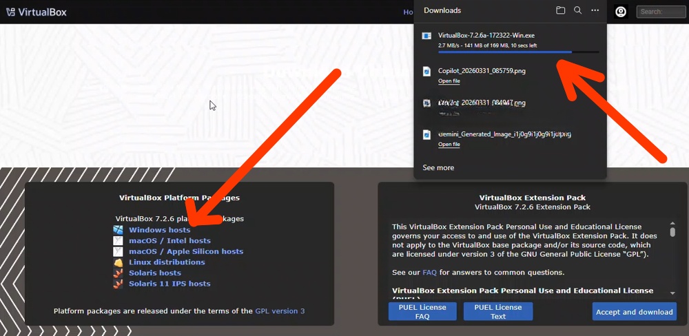The image size is (689, 336).
Task: Select VirtualBox-7.2.6a-172322-Win.exe download entry
Action: (x=510, y=42)
